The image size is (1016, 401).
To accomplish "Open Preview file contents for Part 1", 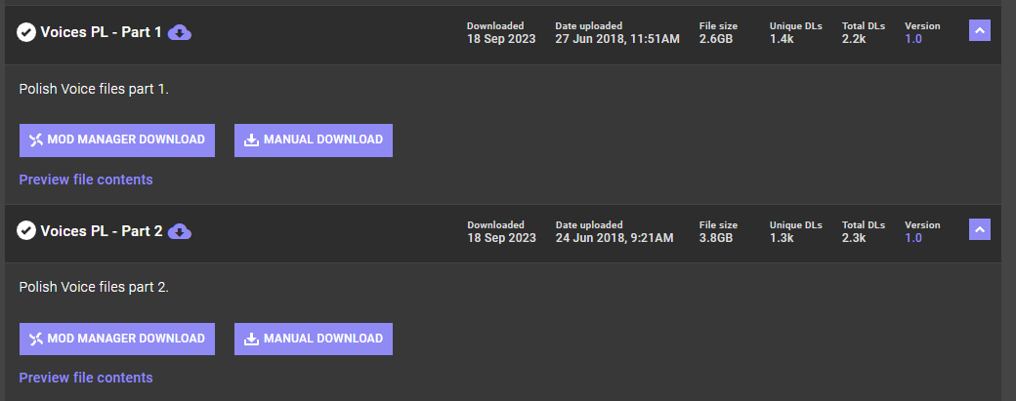I will (x=86, y=180).
